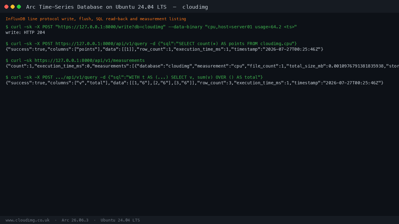Click the curl write?db=cloudimg command line

[151, 27]
